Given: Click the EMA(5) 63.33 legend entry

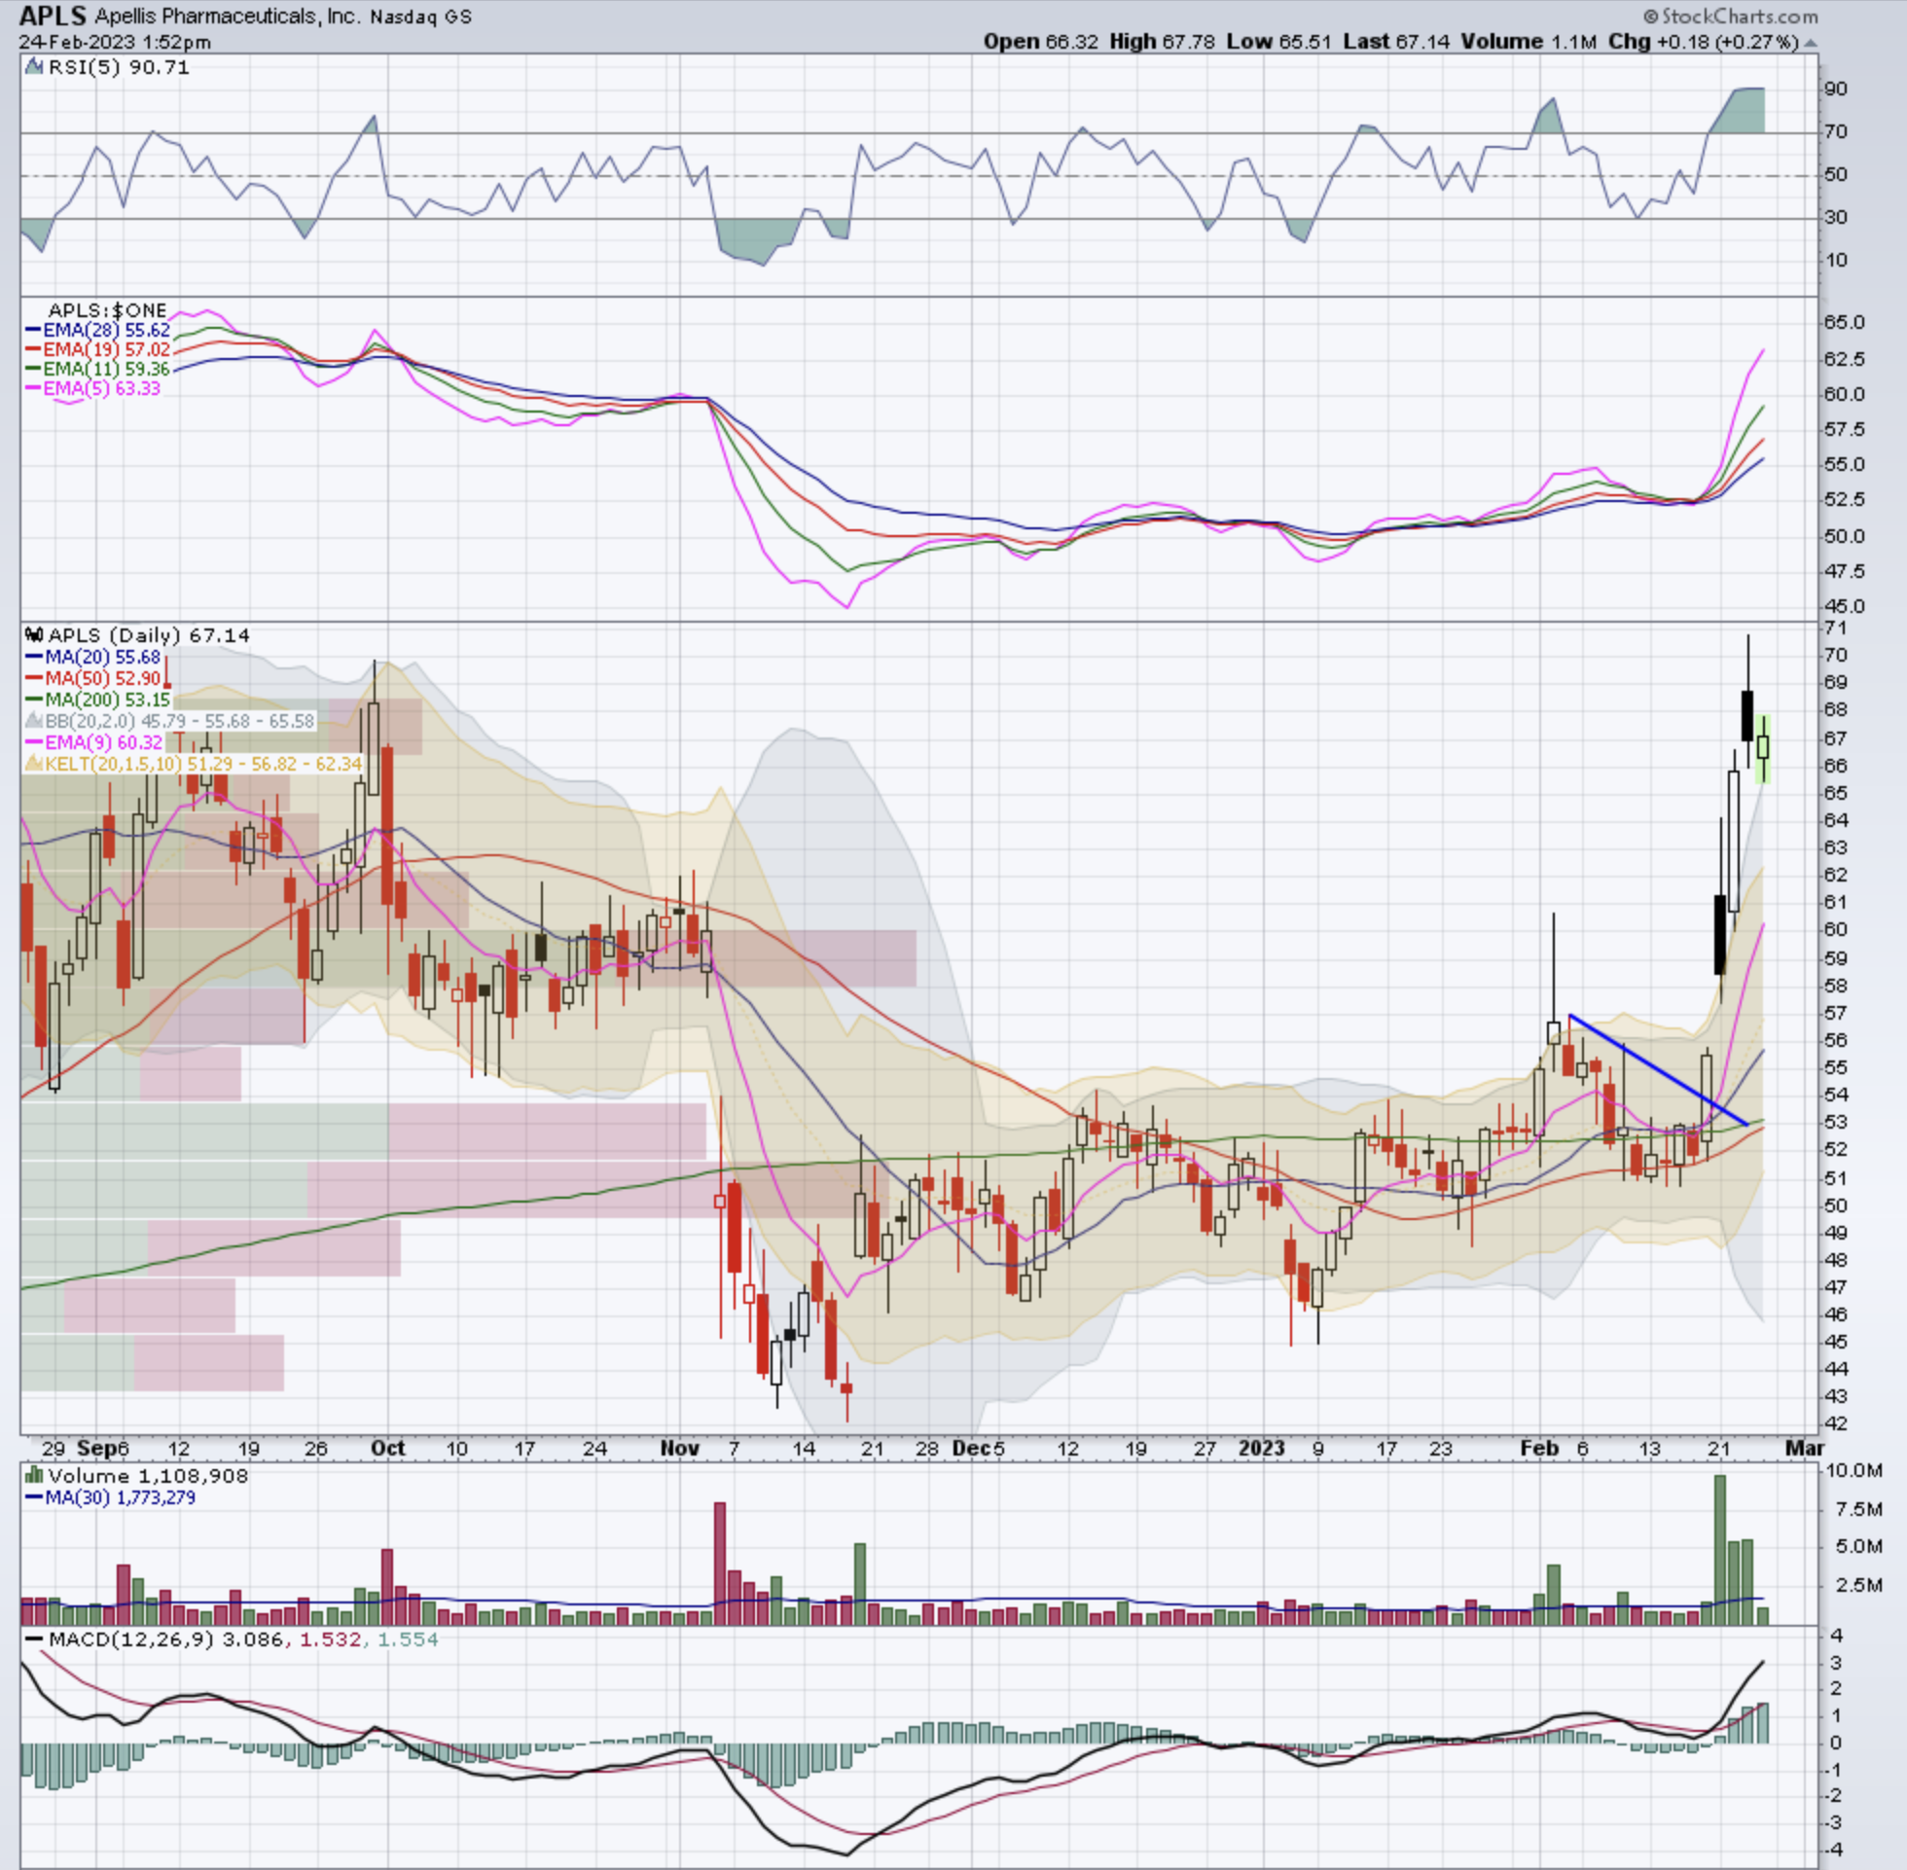Looking at the screenshot, I should pyautogui.click(x=101, y=389).
